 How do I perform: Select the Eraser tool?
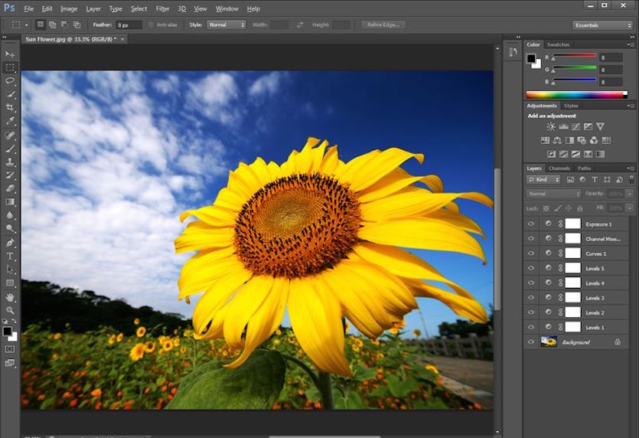[x=10, y=188]
